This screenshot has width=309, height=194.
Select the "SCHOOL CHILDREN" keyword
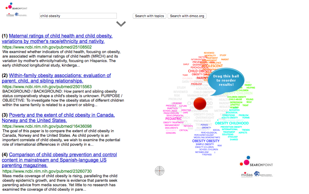209,149
